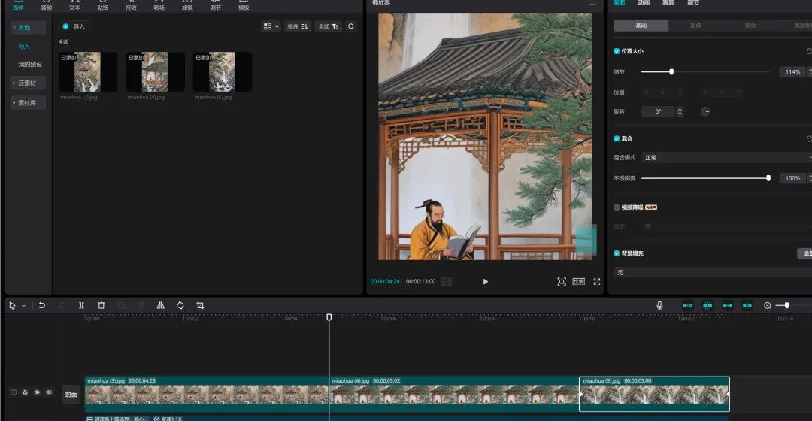This screenshot has width=812, height=421.
Task: Select the miaohua (4).jpg clip on the timeline
Action: pos(454,393)
